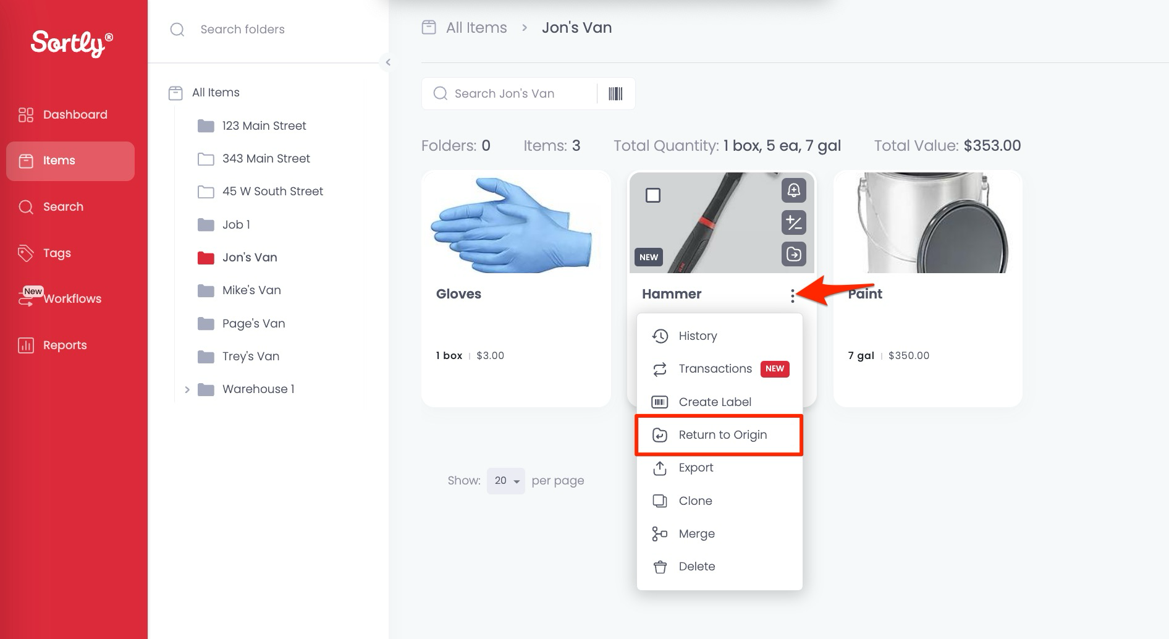This screenshot has width=1169, height=639.
Task: Collapse the folder panel with the chevron
Action: [x=388, y=62]
